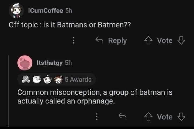This screenshot has width=194, height=129.
Task: Open three-dot menu on ICumCoffee's comment
Action: coord(73,41)
